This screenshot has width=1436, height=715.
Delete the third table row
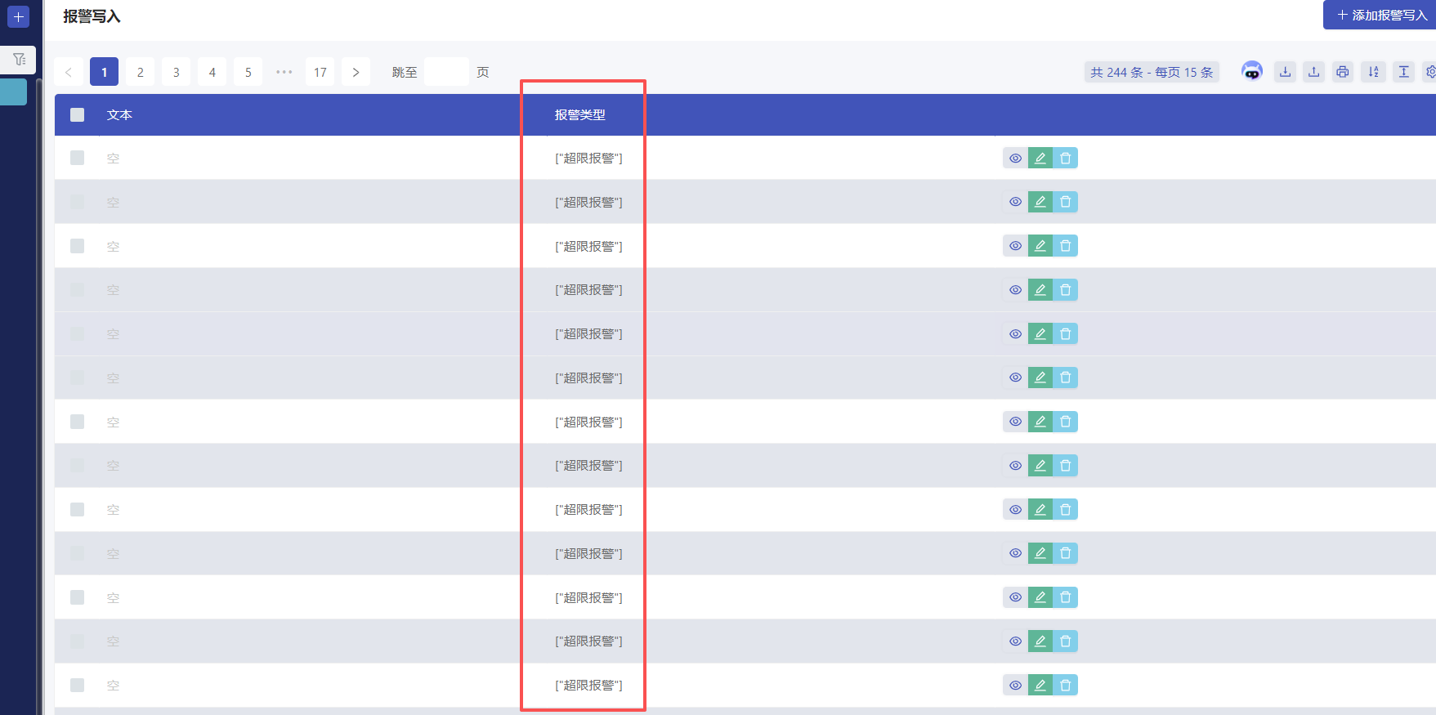[x=1065, y=246]
